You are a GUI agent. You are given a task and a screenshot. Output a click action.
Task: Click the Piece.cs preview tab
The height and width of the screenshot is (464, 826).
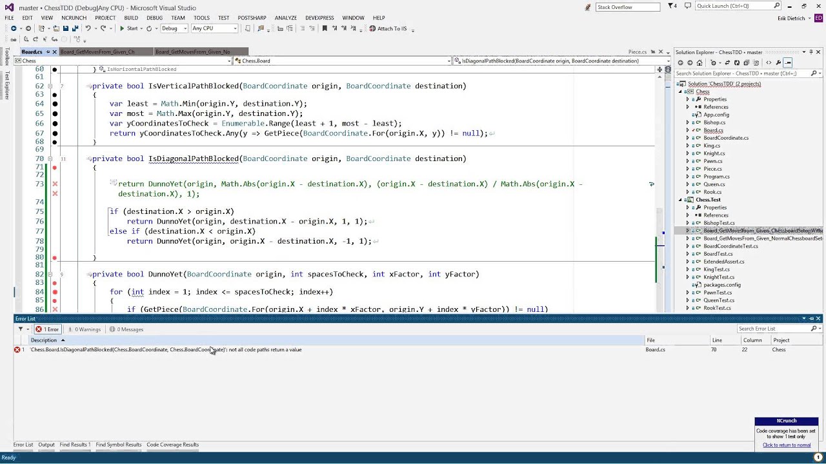coord(638,52)
